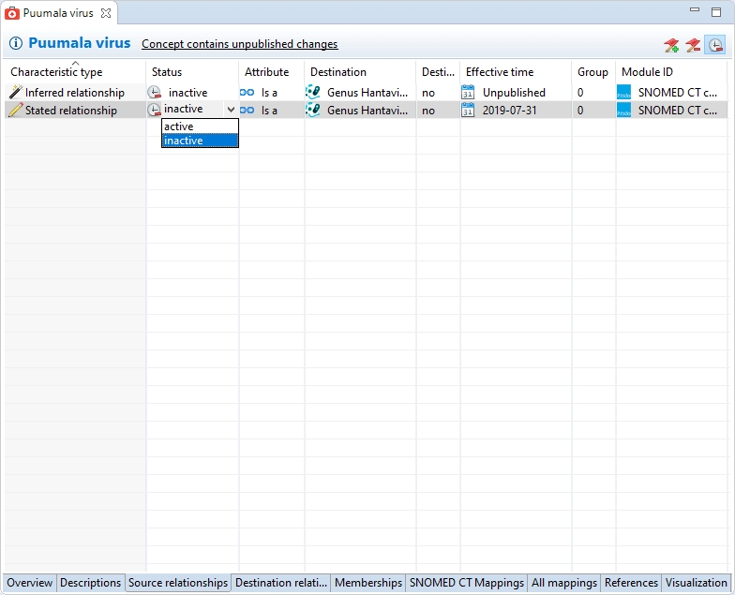This screenshot has height=595, width=735.
Task: Select 'active' in the status dropdown
Action: pyautogui.click(x=179, y=126)
